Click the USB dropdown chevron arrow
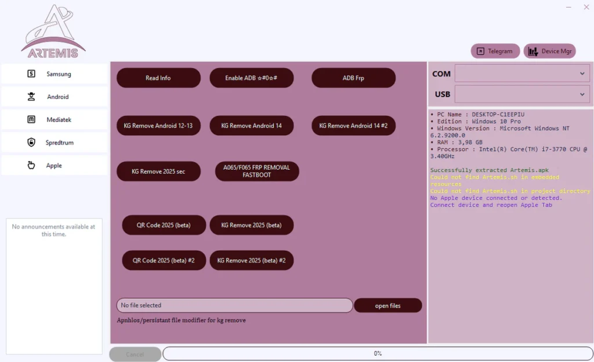This screenshot has width=594, height=362. [582, 94]
